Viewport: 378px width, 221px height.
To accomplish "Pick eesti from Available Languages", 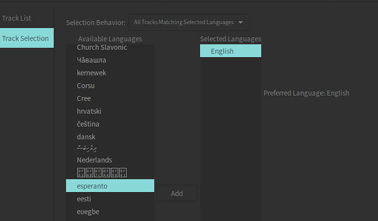I will (x=85, y=199).
